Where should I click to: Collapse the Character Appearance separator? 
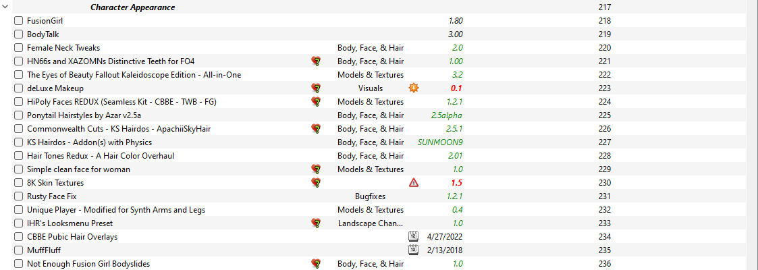tap(6, 7)
